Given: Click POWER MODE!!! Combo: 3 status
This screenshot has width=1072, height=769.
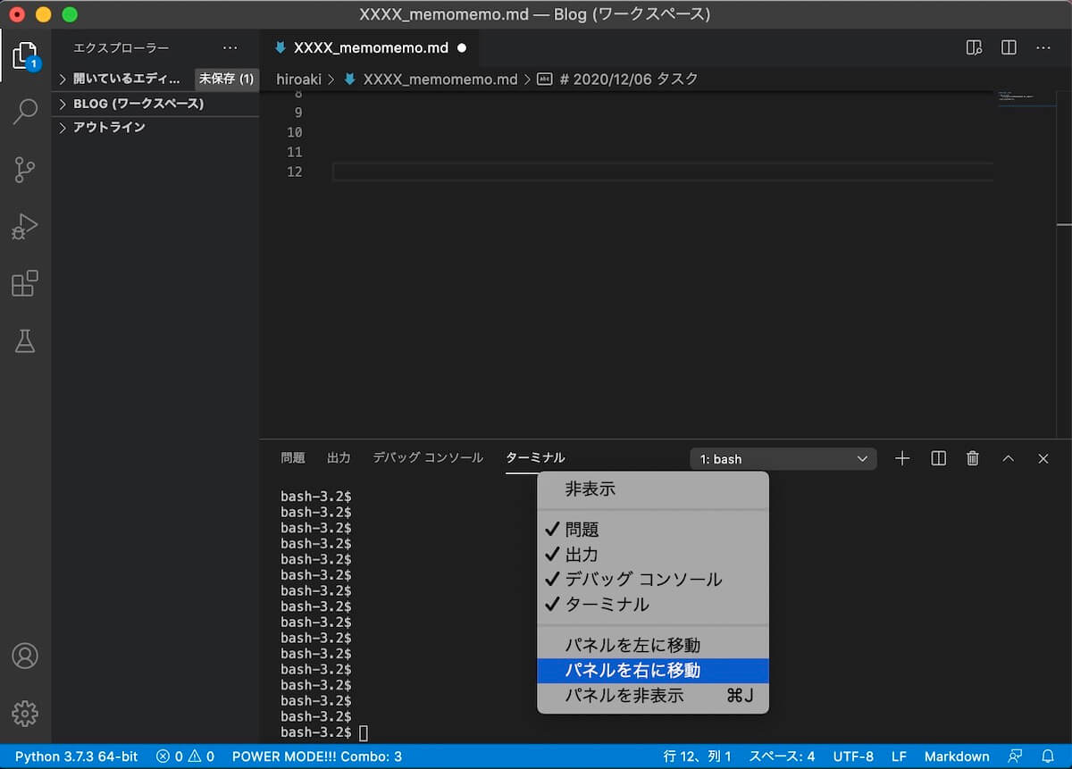Looking at the screenshot, I should 317,756.
